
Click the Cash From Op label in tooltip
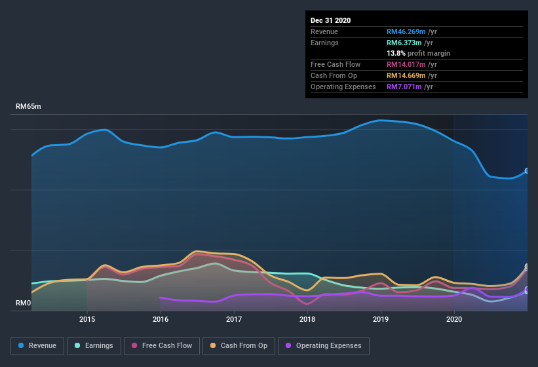pos(334,75)
